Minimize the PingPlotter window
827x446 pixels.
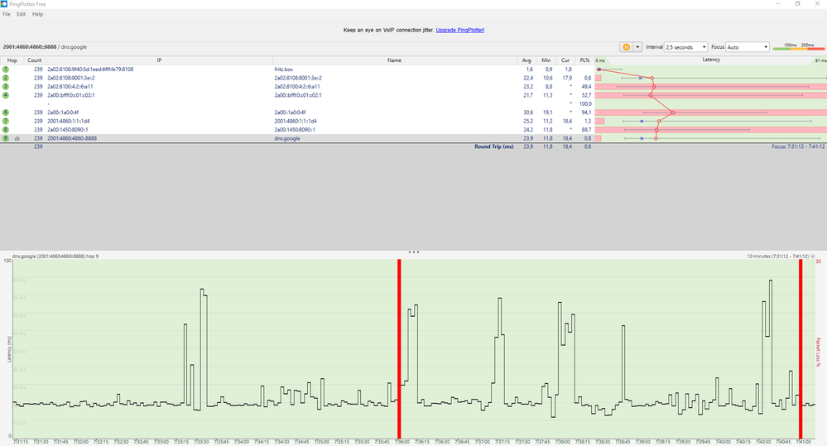[778, 3]
